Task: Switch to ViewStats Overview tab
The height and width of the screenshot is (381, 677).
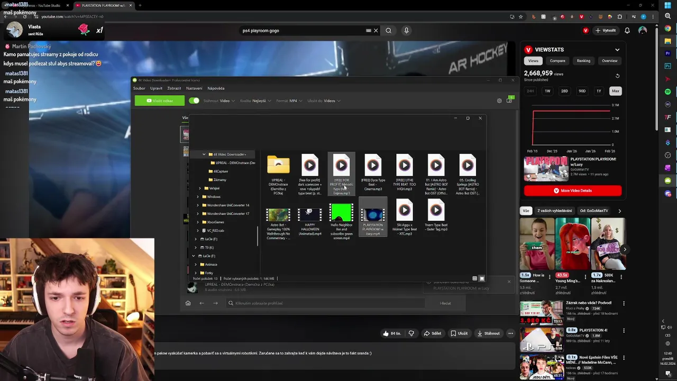Action: [x=609, y=61]
